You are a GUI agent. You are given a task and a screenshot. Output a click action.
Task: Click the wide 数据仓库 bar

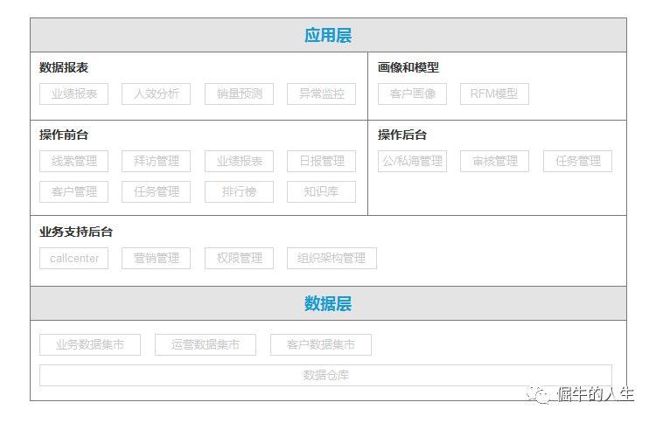click(326, 375)
